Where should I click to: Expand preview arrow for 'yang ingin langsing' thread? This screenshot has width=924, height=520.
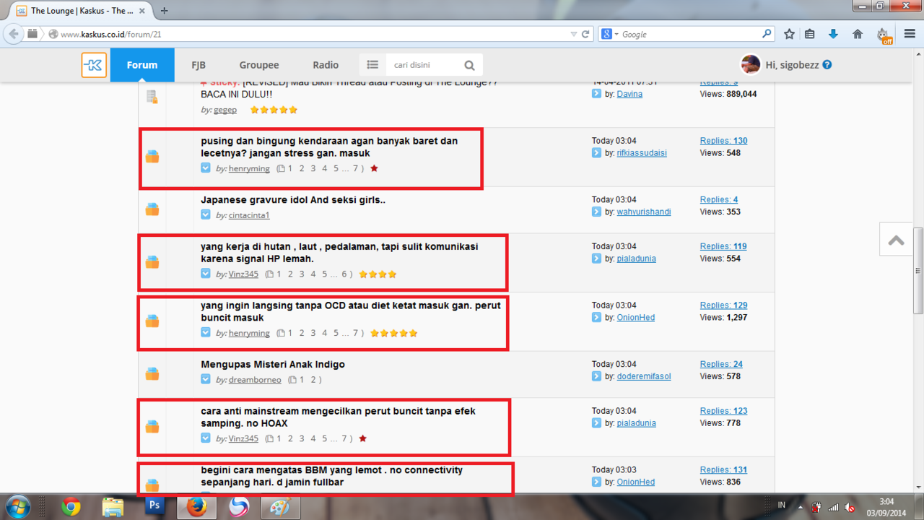point(206,333)
